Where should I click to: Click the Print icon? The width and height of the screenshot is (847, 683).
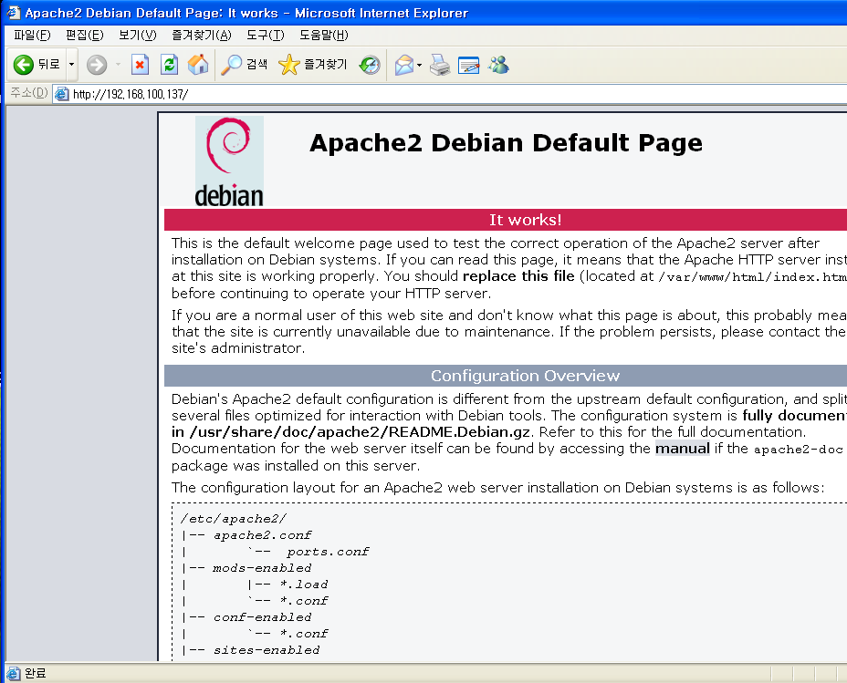pos(440,65)
